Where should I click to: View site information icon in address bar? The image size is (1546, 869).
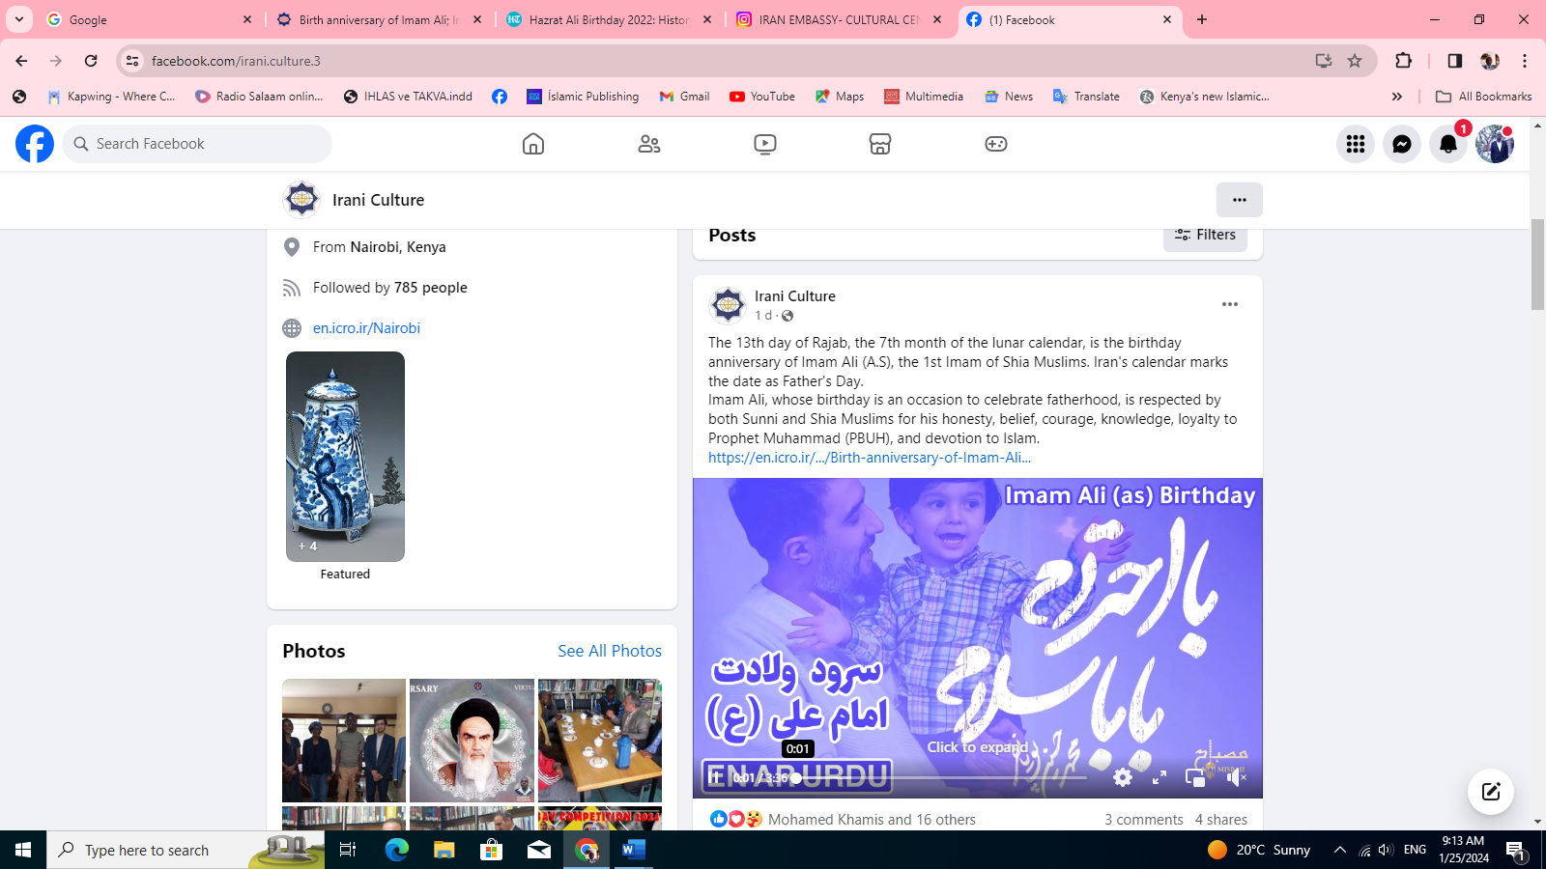click(x=132, y=61)
